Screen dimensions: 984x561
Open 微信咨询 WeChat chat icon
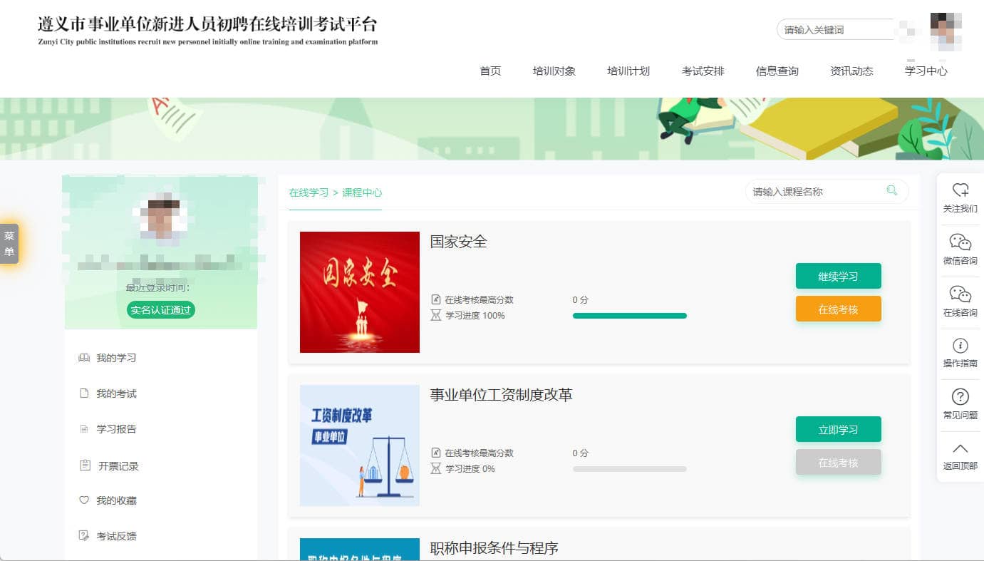click(960, 242)
